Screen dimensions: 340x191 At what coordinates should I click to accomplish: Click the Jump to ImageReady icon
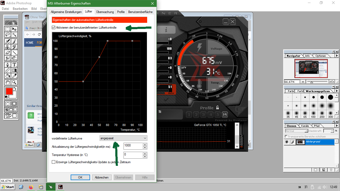click(11, 115)
